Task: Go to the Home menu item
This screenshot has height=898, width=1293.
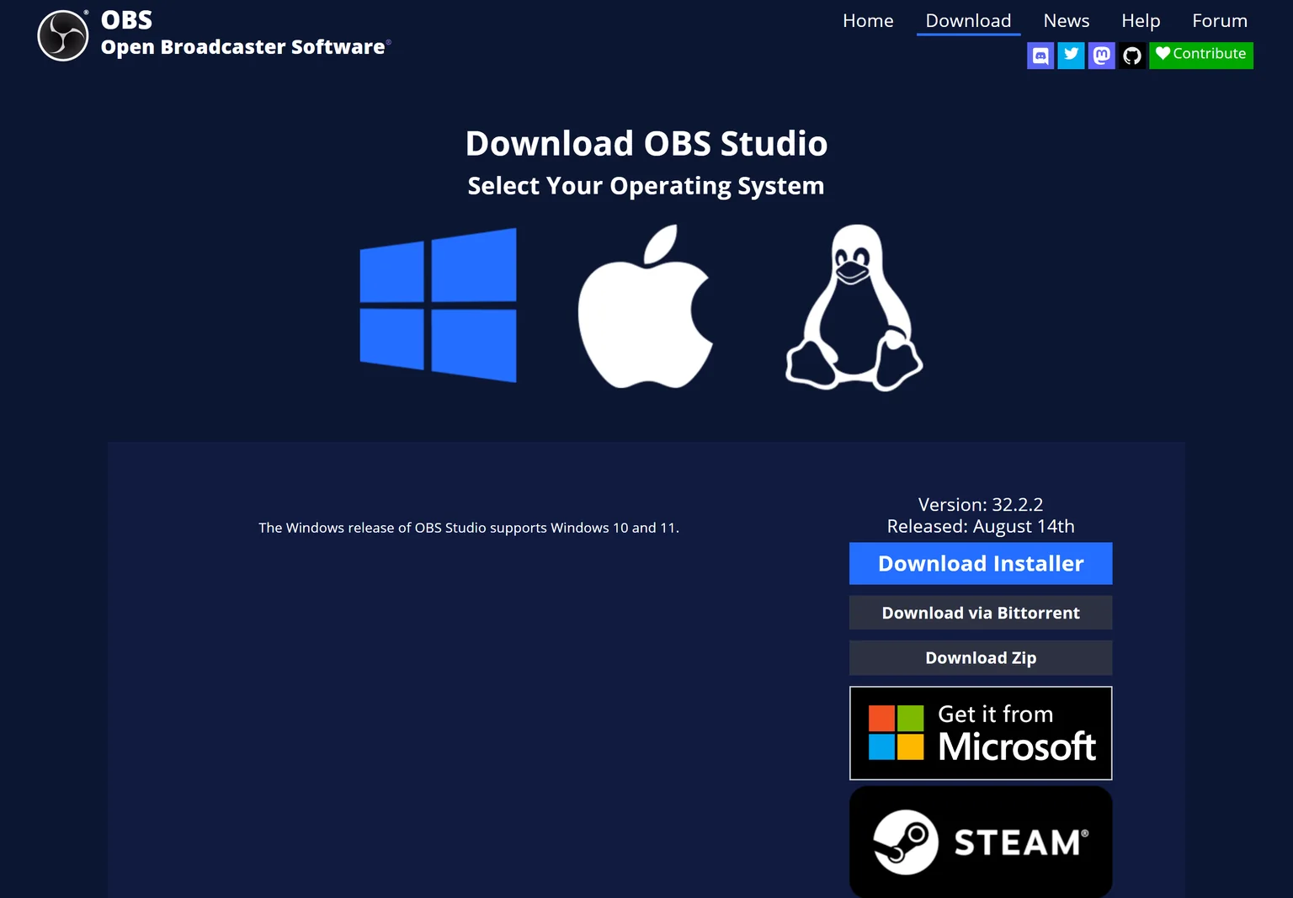Action: 868,21
